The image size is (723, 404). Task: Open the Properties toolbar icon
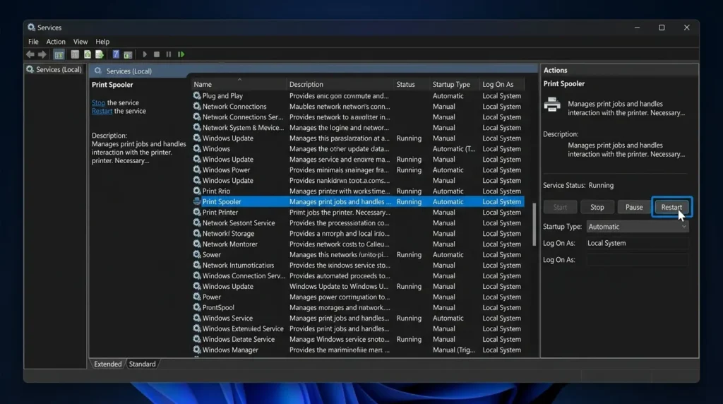tap(75, 54)
